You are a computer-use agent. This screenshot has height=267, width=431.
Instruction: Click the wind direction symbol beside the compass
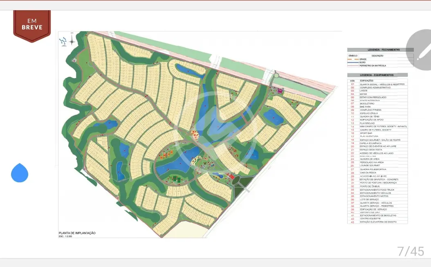pyautogui.click(x=63, y=42)
